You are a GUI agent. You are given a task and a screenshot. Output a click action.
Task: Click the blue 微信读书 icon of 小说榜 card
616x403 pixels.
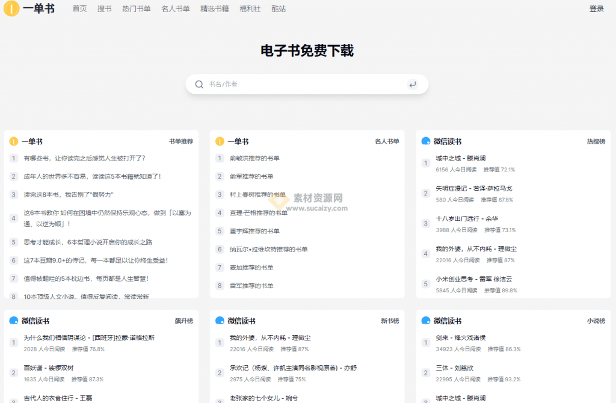[x=425, y=321]
